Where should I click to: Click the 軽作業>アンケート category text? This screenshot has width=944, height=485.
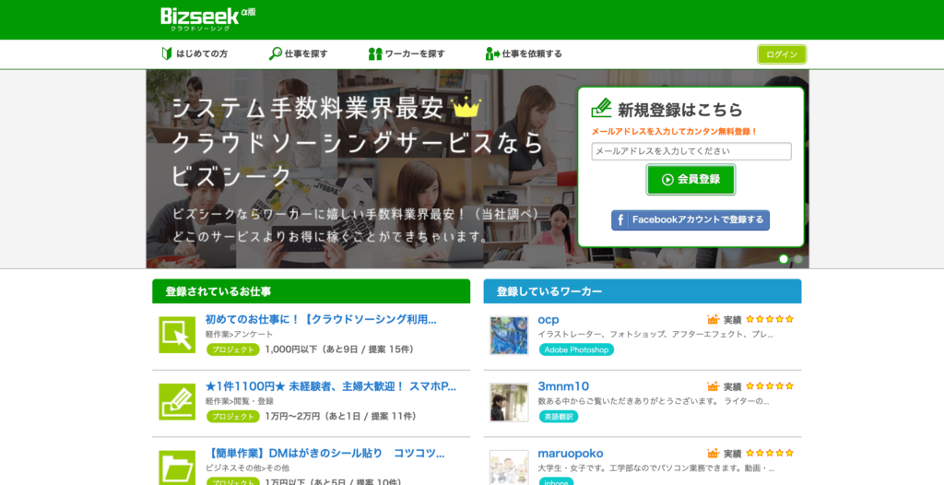239,335
